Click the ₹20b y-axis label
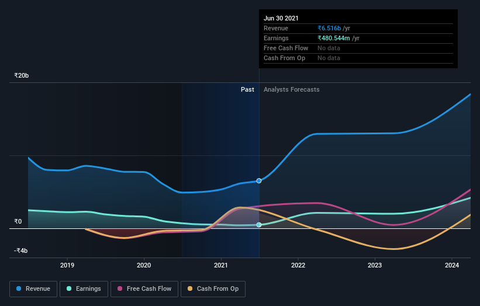 click(22, 75)
